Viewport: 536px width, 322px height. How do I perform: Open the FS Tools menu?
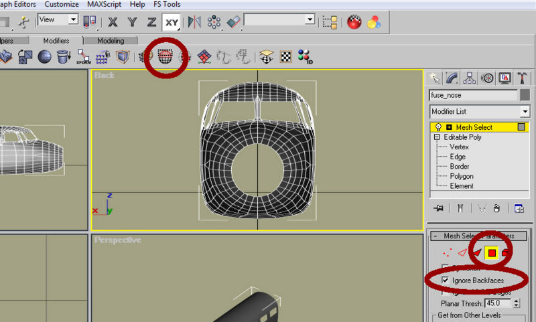click(x=167, y=5)
